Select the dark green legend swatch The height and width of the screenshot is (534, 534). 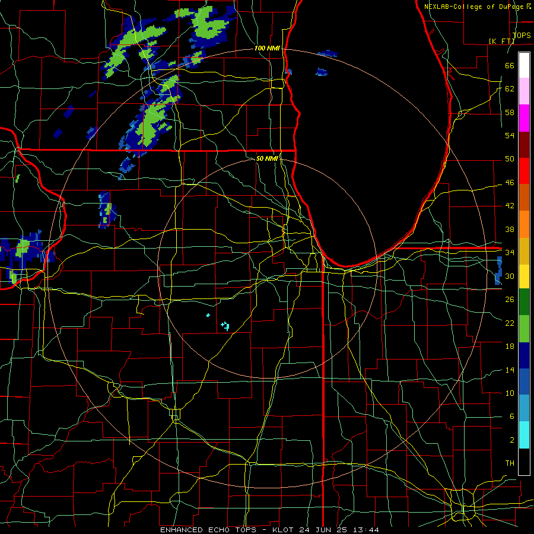pos(524,302)
